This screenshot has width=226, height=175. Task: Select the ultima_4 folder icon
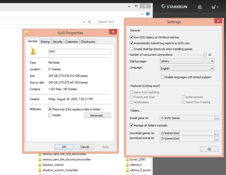(127, 165)
